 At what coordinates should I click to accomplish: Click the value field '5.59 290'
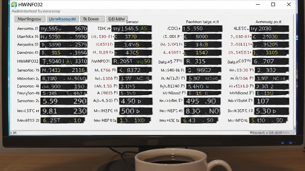64,101
